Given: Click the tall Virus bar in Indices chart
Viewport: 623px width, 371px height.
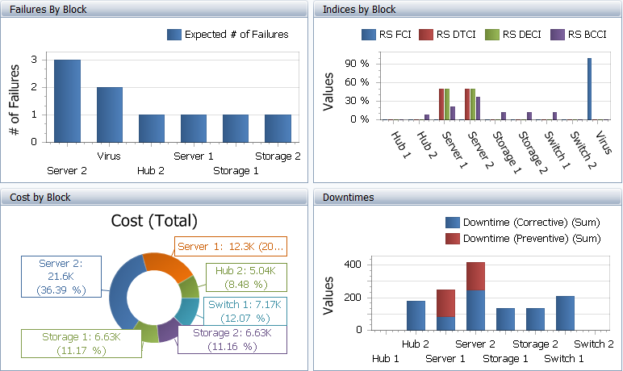Looking at the screenshot, I should tap(590, 89).
